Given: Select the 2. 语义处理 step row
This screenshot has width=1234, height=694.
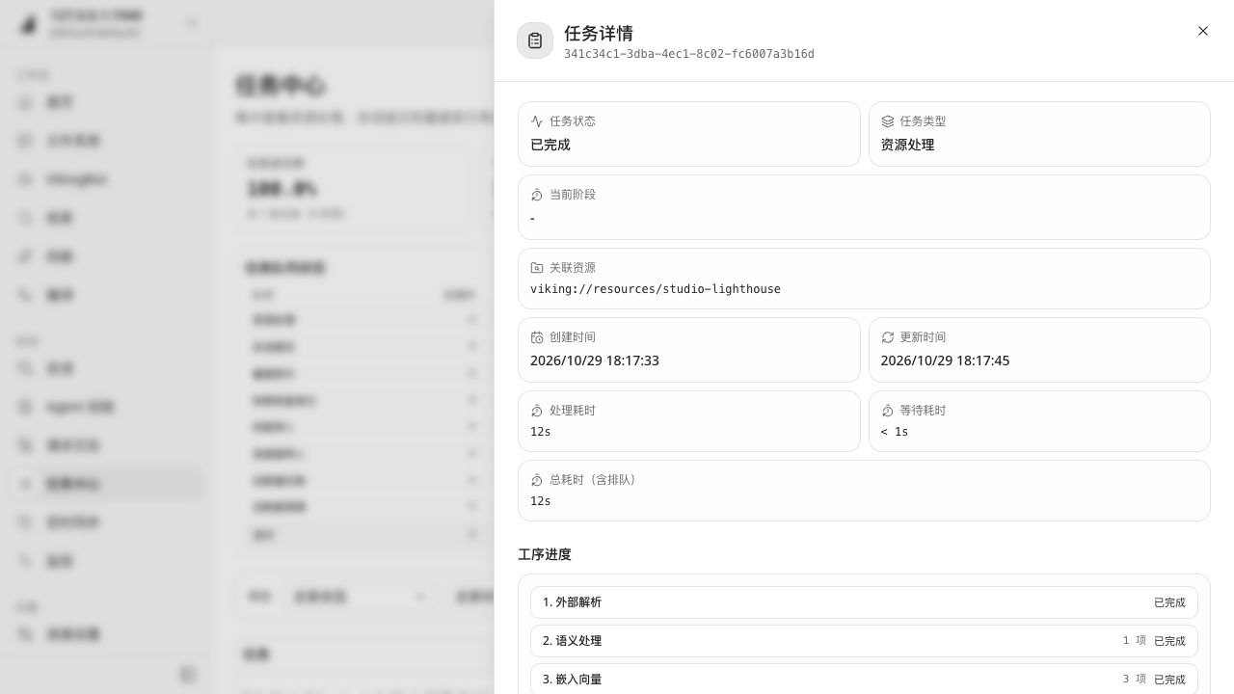Looking at the screenshot, I should pyautogui.click(x=864, y=641).
